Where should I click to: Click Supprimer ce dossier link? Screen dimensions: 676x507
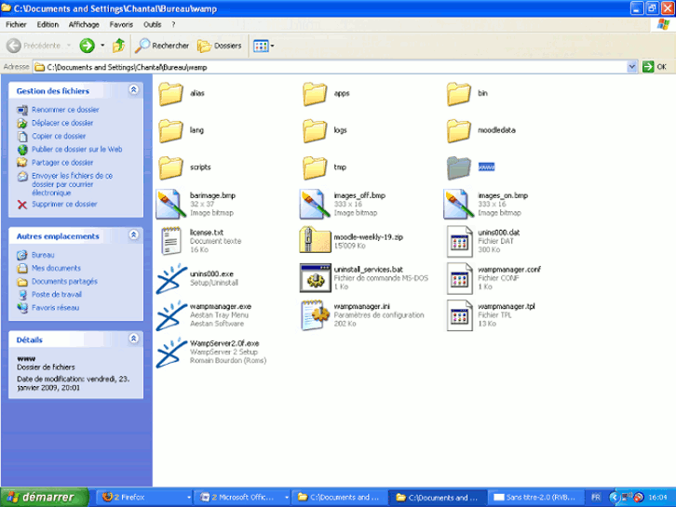(x=64, y=204)
